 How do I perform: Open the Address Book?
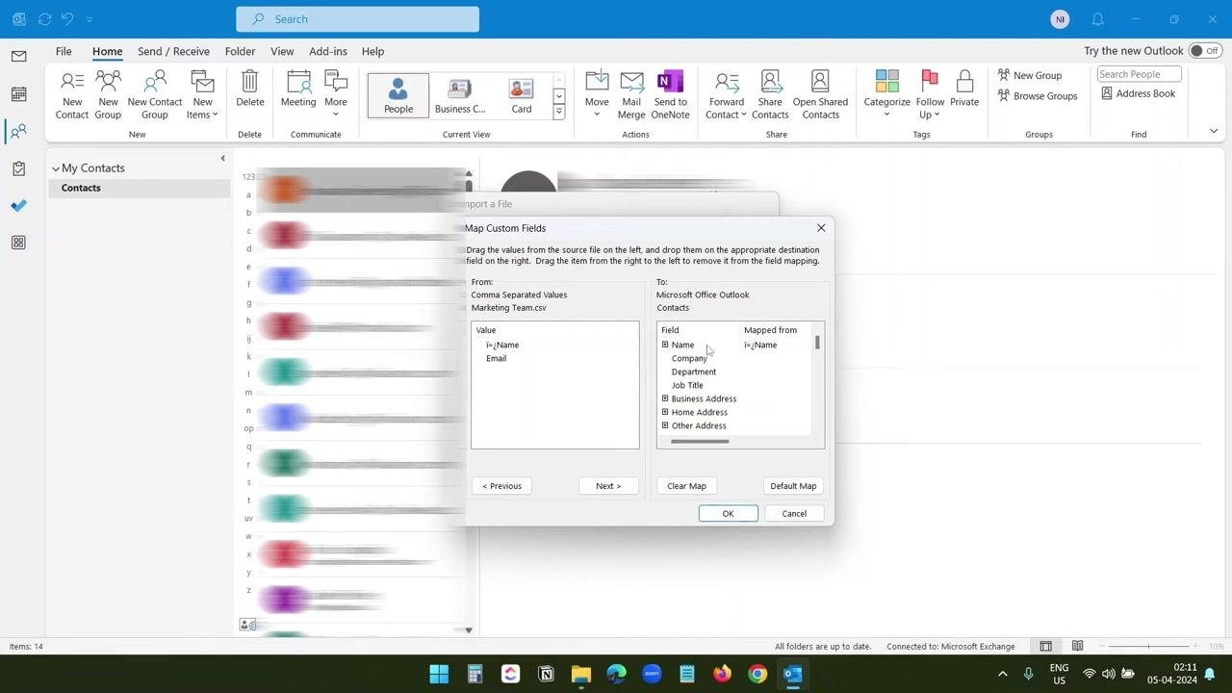click(x=1138, y=93)
